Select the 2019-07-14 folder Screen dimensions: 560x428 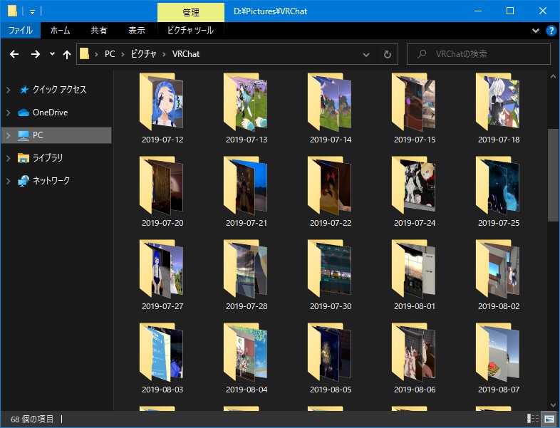(331, 108)
